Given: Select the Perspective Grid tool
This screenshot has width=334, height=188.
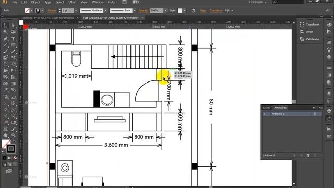Looking at the screenshot, I should [13, 77].
